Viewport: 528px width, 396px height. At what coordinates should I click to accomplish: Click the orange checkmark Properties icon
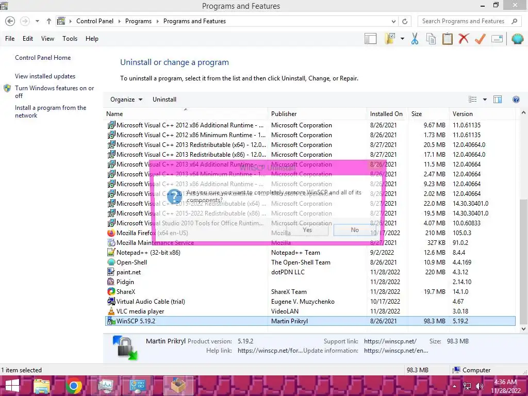pyautogui.click(x=480, y=39)
